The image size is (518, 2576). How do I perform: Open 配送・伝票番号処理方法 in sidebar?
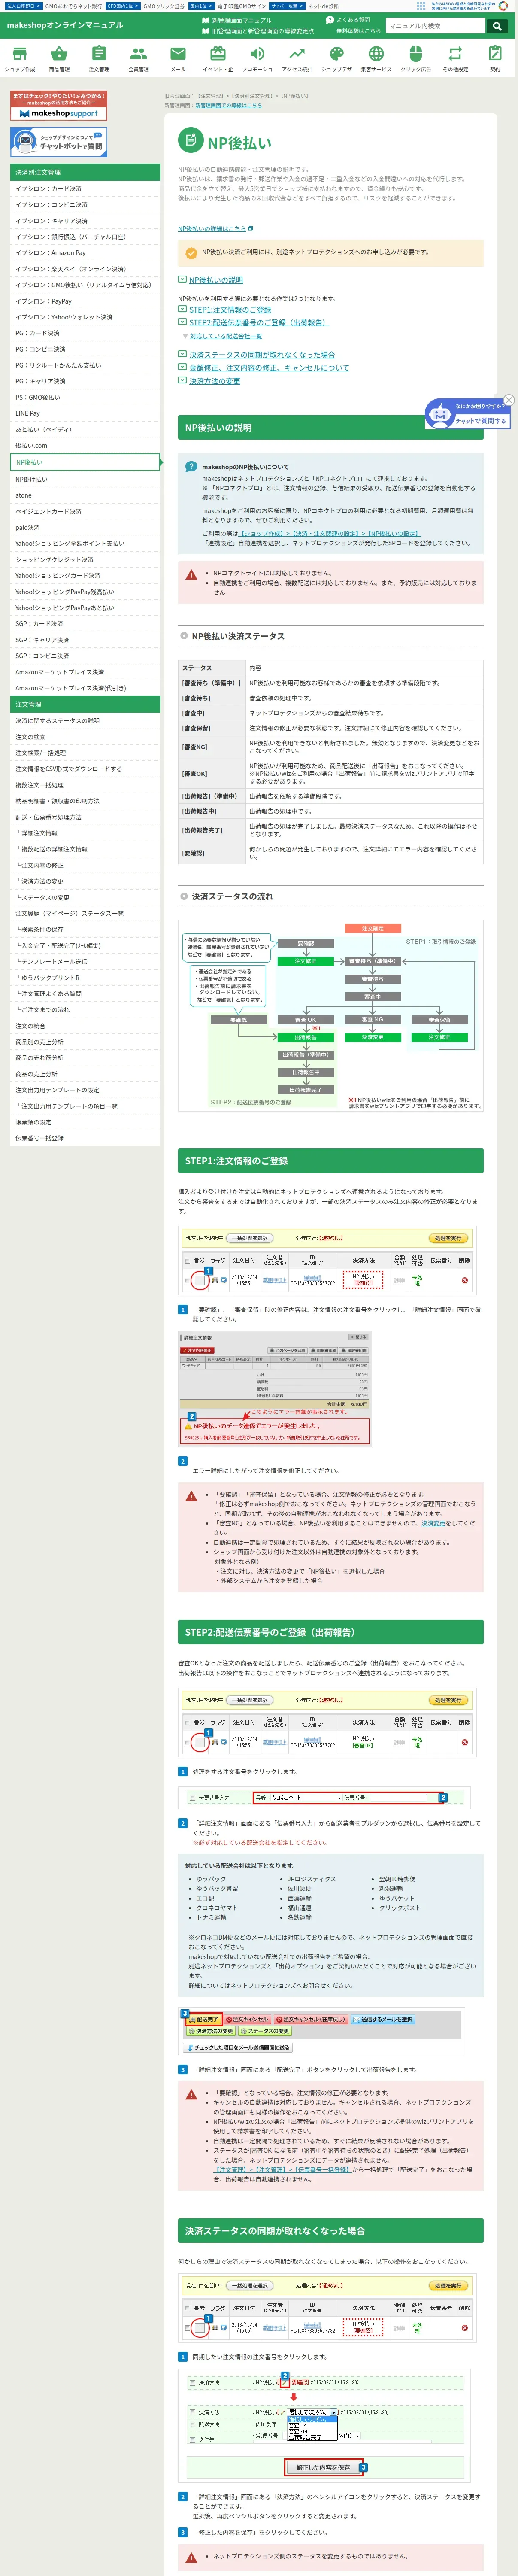[x=85, y=817]
